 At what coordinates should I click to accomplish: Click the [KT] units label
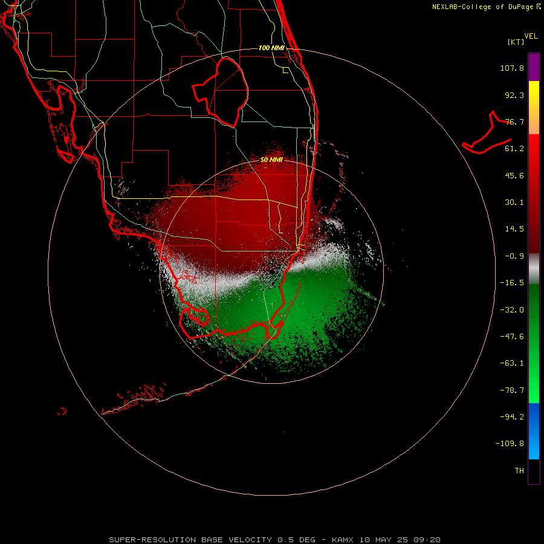(x=516, y=42)
